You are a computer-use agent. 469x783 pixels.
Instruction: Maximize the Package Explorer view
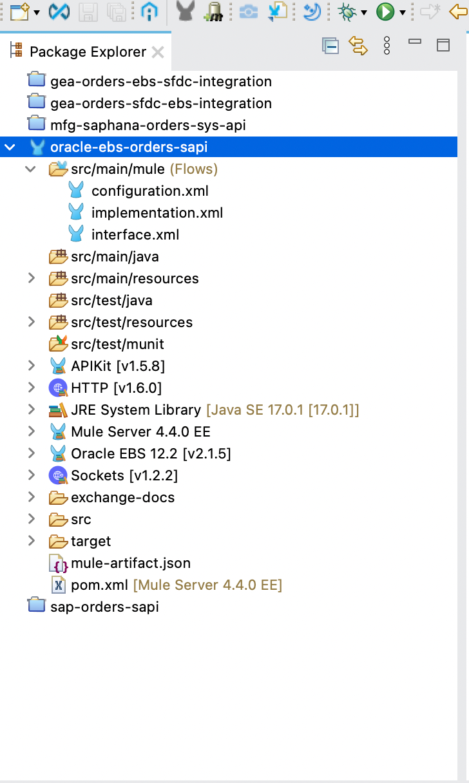click(443, 45)
